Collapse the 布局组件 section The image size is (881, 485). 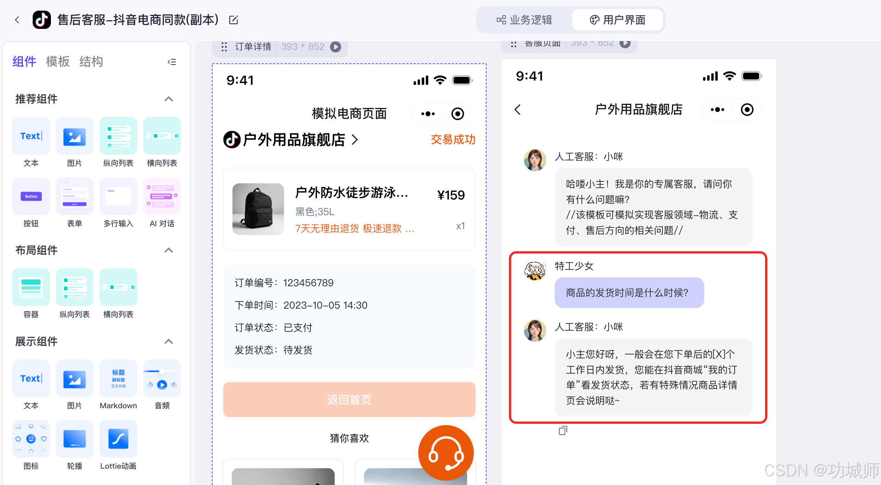tap(169, 250)
